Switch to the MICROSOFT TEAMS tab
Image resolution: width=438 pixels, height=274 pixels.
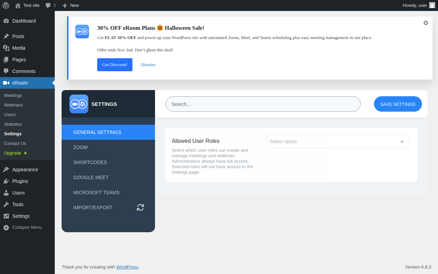point(108,192)
